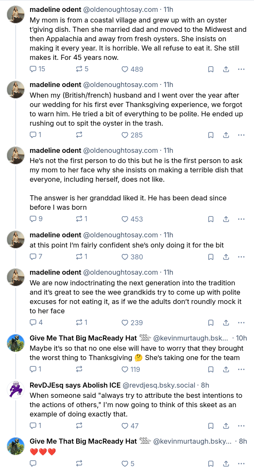Open the first post's 11h timestamp

(x=168, y=9)
